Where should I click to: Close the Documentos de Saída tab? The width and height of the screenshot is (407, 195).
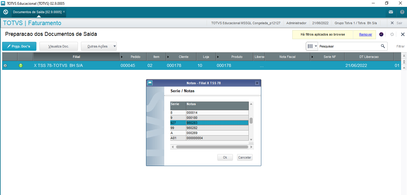point(64,12)
